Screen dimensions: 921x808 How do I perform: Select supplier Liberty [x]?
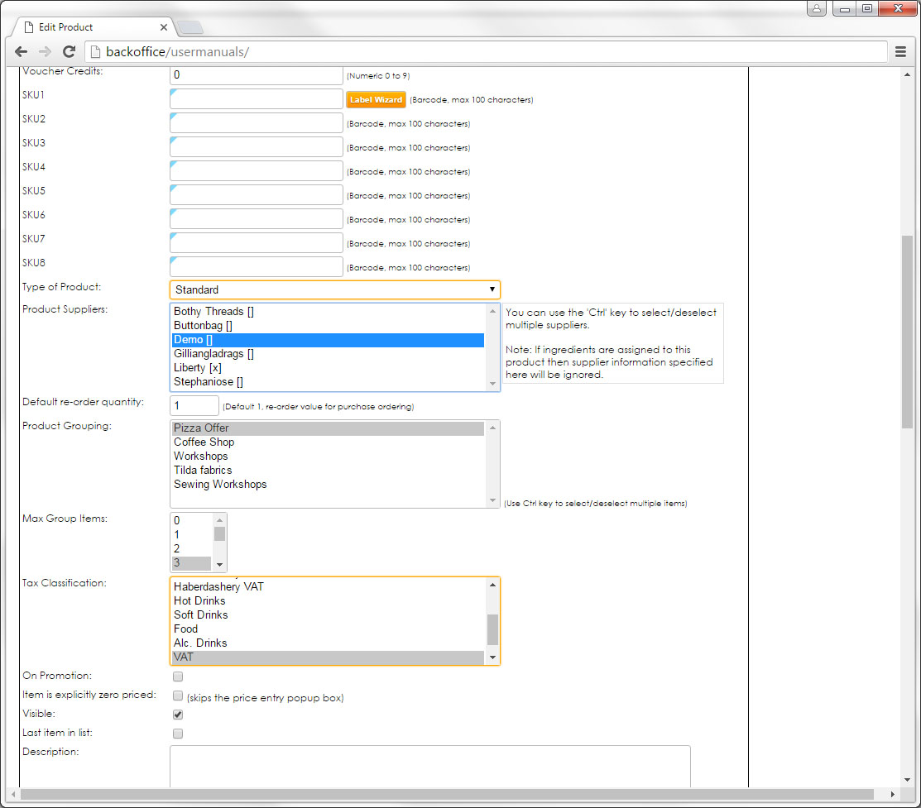[x=328, y=367]
